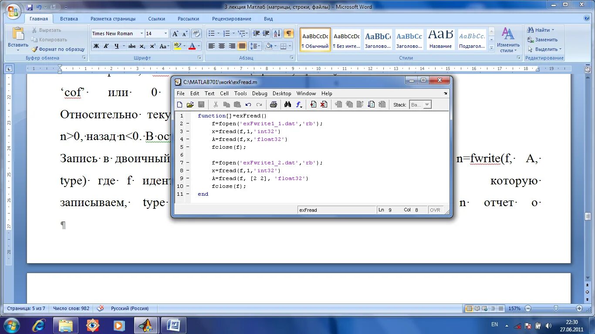
Task: Click red font color button
Action: 192,46
